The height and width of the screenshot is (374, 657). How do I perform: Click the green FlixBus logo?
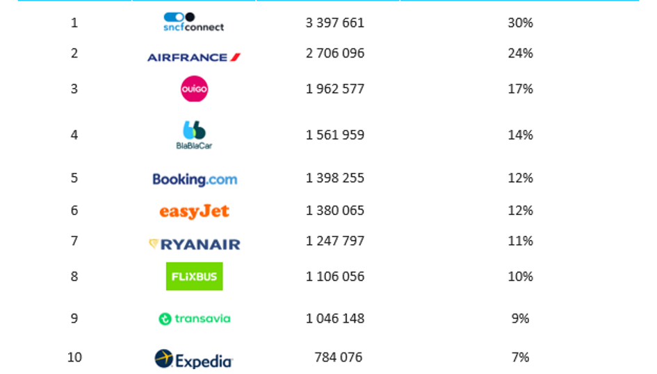click(x=195, y=277)
